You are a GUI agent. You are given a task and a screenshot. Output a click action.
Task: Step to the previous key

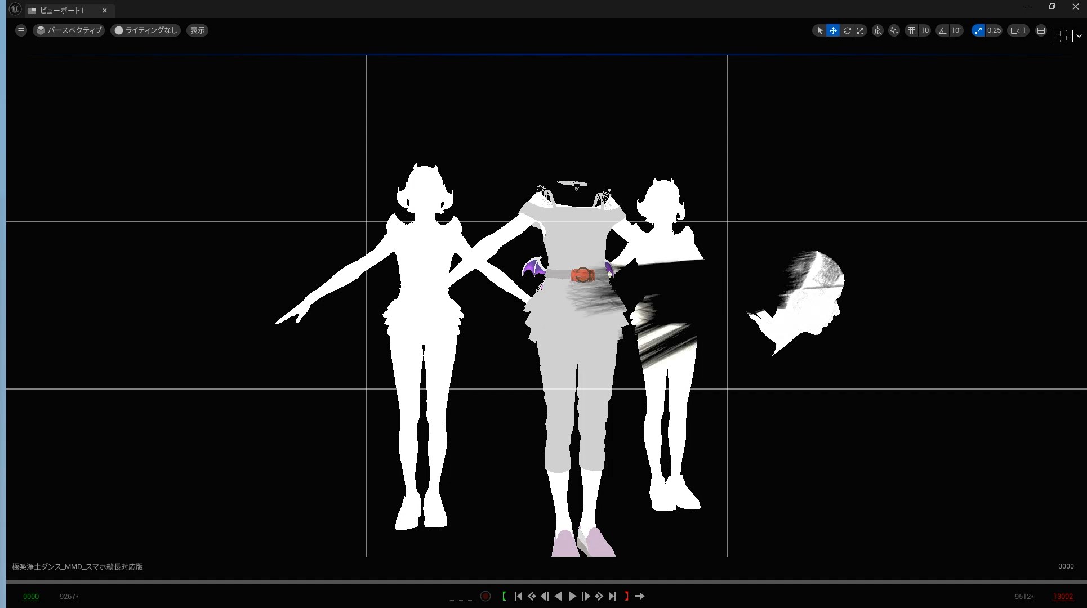click(x=532, y=596)
